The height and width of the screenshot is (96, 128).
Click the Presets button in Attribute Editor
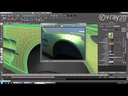coord(124,30)
